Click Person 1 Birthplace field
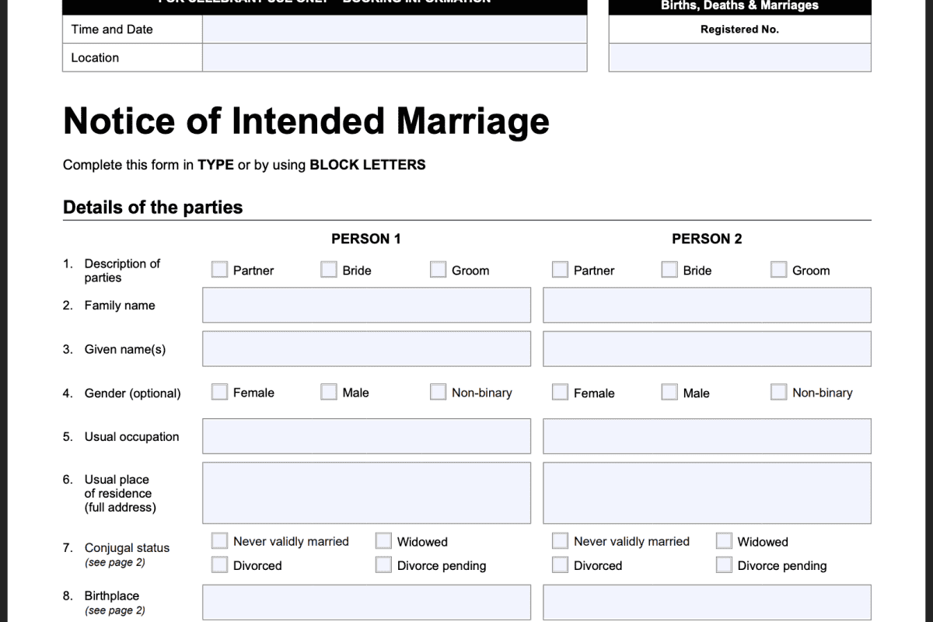933x622 pixels. 366,603
